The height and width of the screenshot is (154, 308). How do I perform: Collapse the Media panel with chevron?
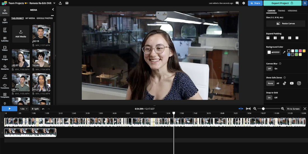tap(53, 10)
